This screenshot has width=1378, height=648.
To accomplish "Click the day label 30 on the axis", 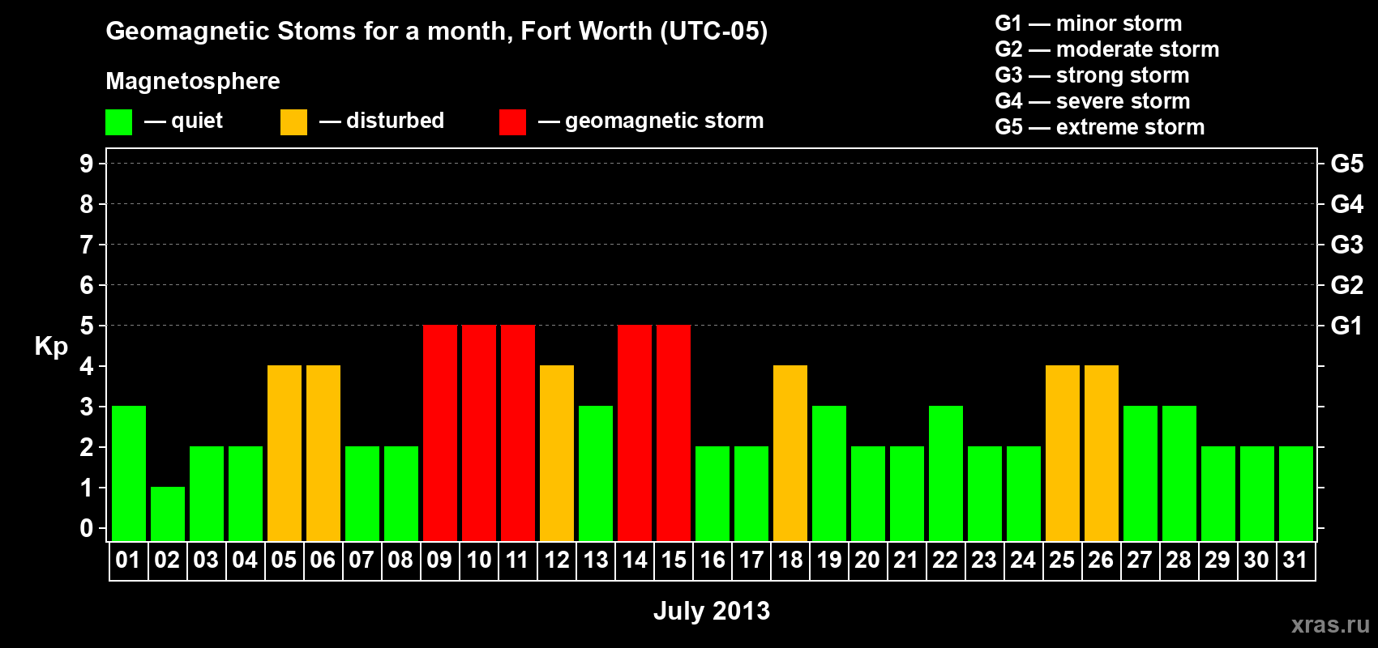I will click(1256, 560).
